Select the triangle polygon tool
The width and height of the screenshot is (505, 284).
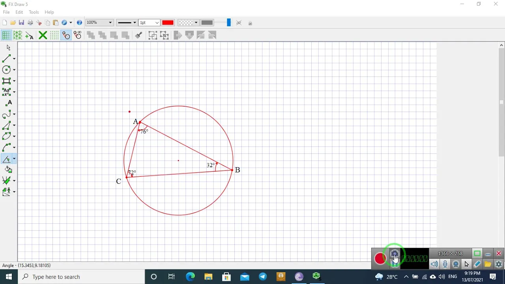coord(7,125)
